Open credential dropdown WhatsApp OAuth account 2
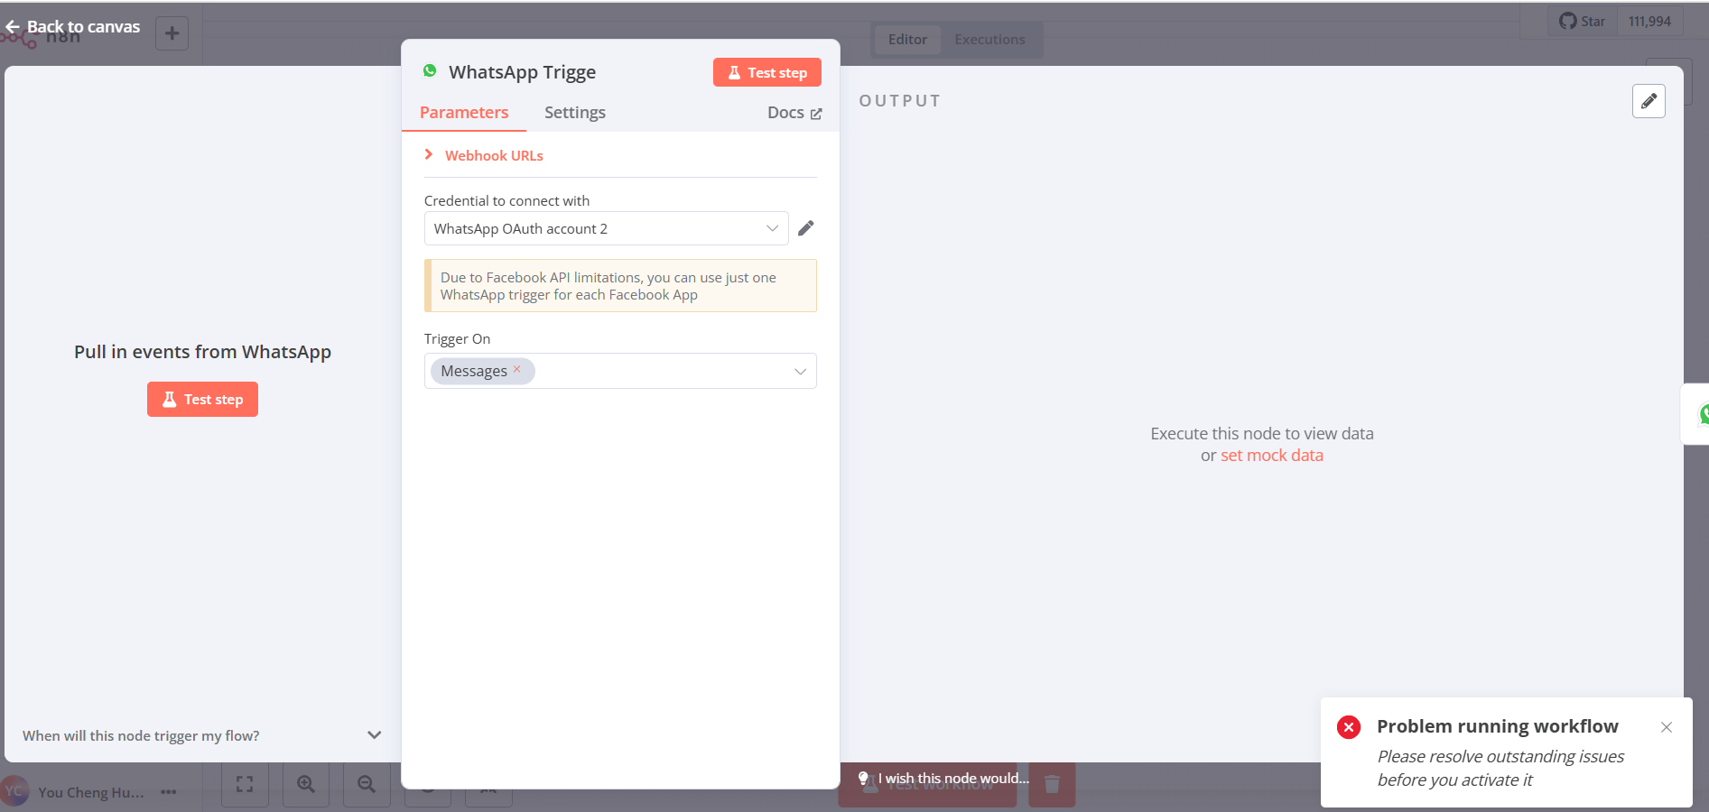This screenshot has width=1709, height=812. click(606, 228)
